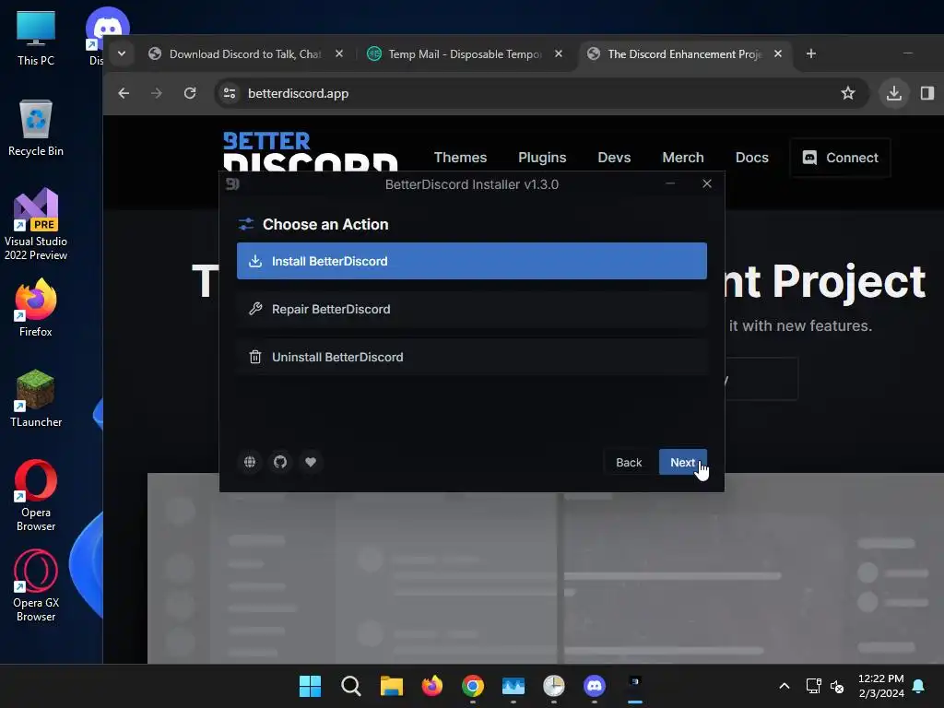
Task: Open a new browser tab
Action: [x=811, y=54]
